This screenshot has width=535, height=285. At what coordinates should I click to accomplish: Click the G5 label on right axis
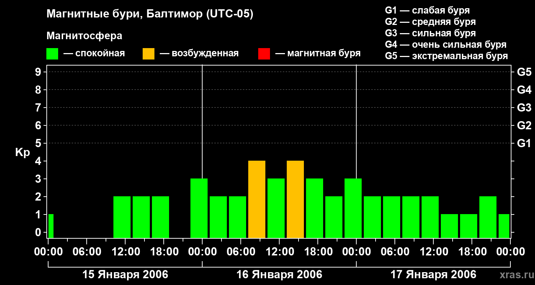point(524,72)
